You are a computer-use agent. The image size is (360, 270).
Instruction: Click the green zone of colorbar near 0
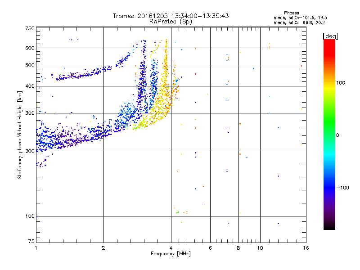329,135
